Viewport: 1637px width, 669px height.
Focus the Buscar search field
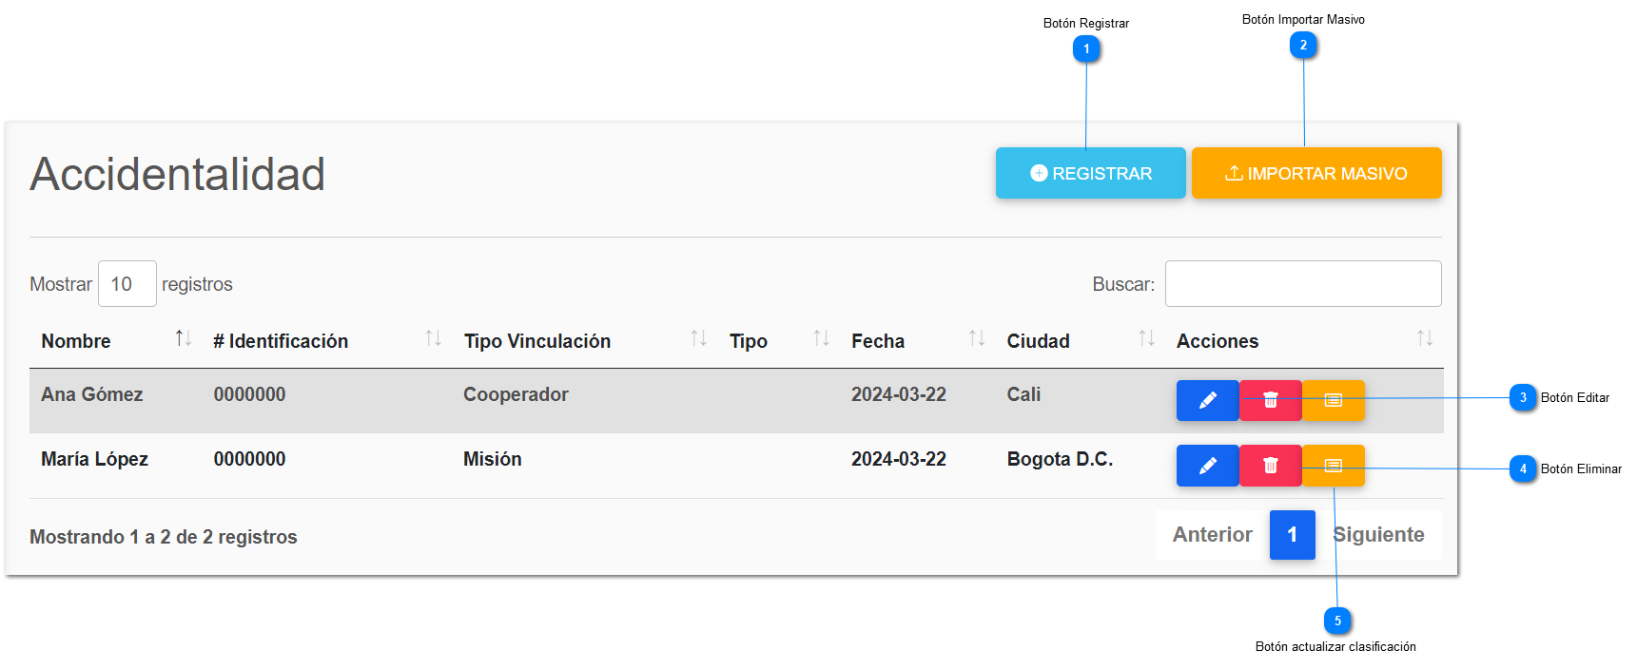click(1302, 284)
